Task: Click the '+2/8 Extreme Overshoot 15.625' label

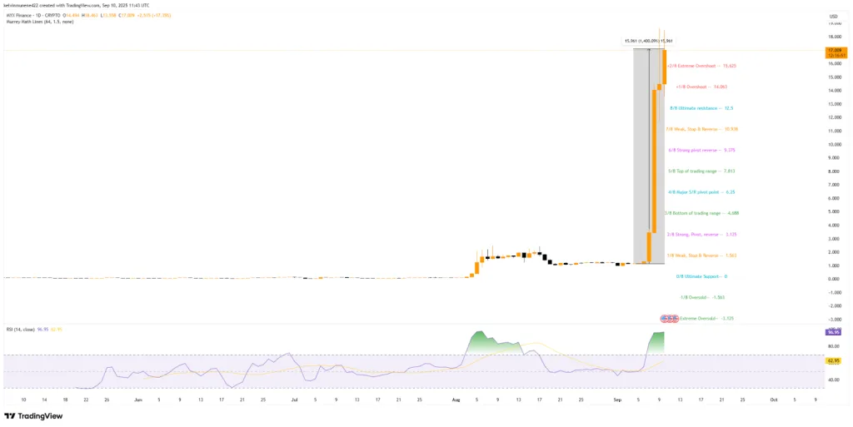Action: click(x=701, y=66)
